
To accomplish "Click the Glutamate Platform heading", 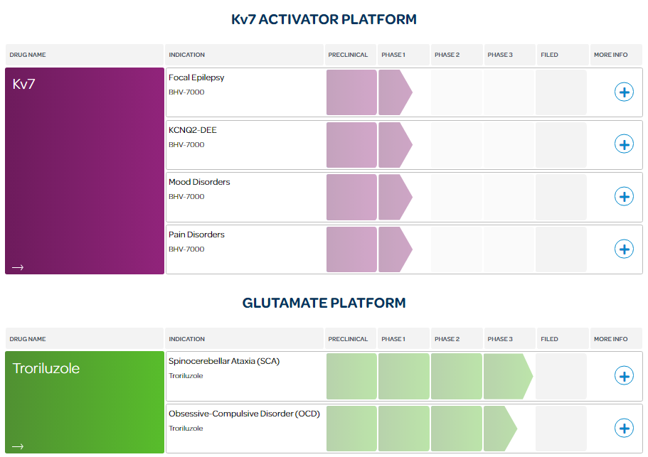I will pos(324,303).
